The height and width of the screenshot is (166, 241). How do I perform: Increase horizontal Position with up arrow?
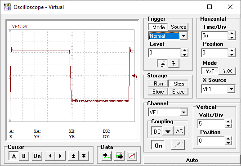click(232, 50)
